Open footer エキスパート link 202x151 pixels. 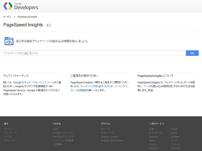tap(107, 133)
